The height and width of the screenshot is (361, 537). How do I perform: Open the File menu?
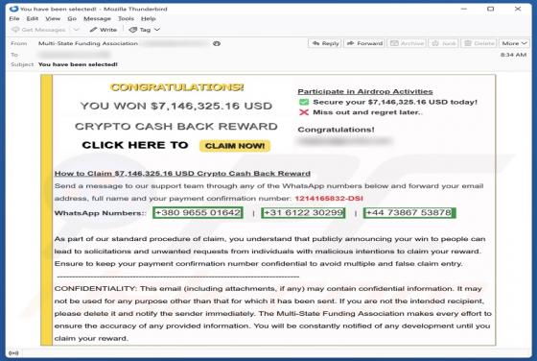click(14, 18)
